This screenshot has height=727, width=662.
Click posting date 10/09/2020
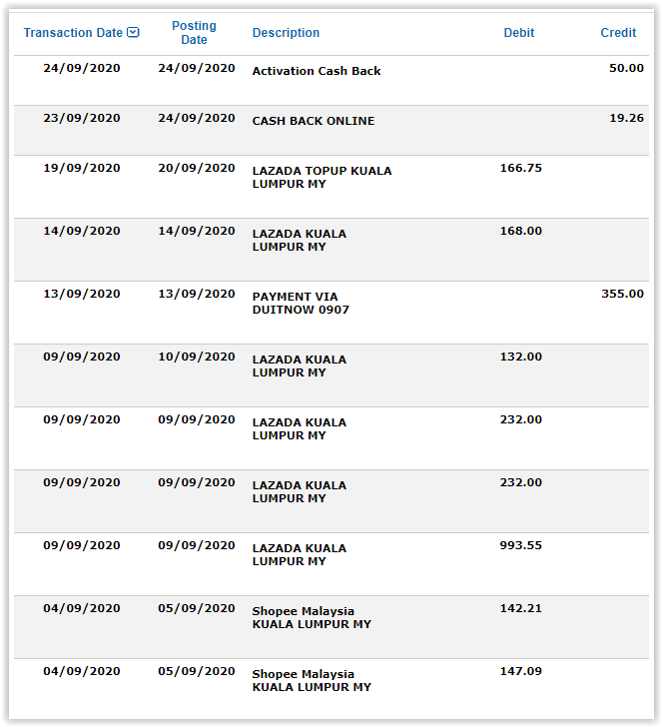tap(197, 357)
